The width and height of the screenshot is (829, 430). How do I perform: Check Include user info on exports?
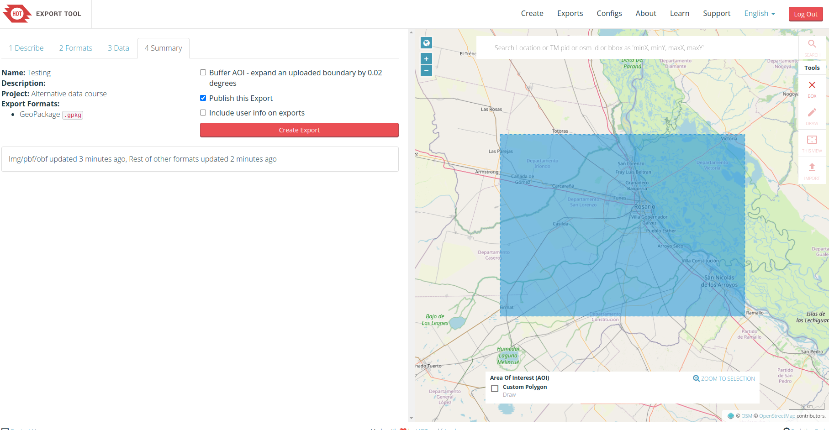[x=203, y=113]
